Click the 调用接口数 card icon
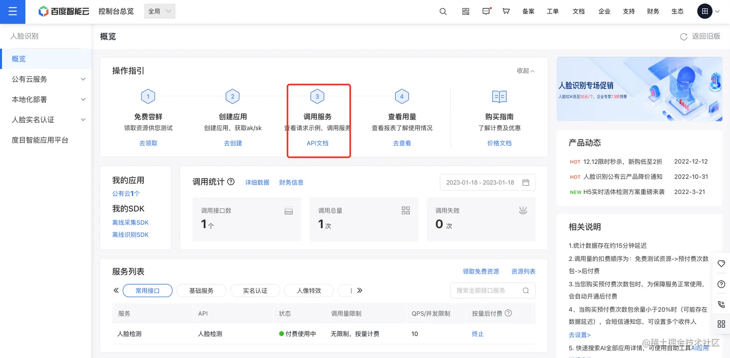 [289, 211]
